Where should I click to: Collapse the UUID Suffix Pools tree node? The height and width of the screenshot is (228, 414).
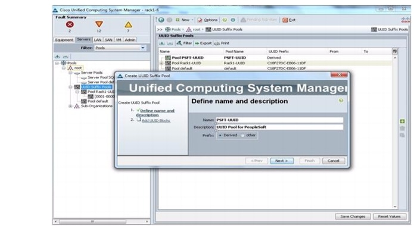[x=70, y=87]
